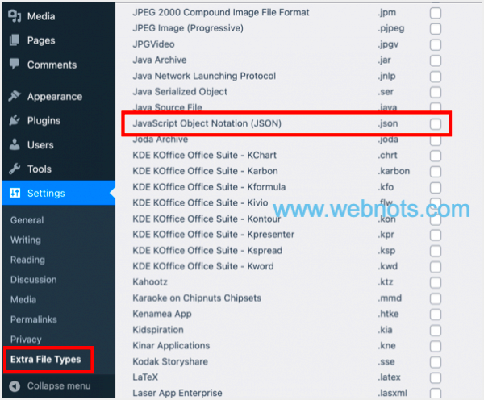The width and height of the screenshot is (484, 400).
Task: Go to Discussion settings submenu
Action: [34, 280]
